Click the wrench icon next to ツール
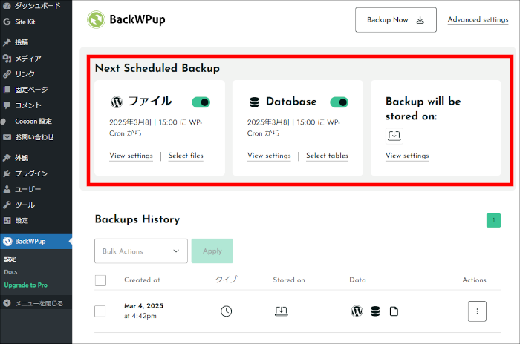This screenshot has height=344, width=520. point(7,205)
